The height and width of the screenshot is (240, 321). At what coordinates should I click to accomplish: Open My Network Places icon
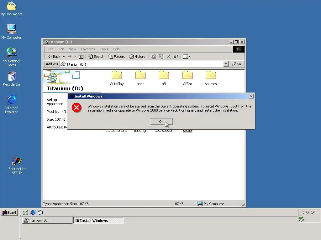pos(12,57)
